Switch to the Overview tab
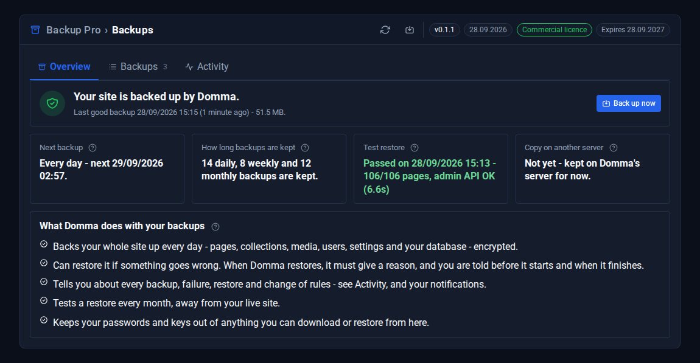Screen dimensions: 700x363 click(65, 67)
